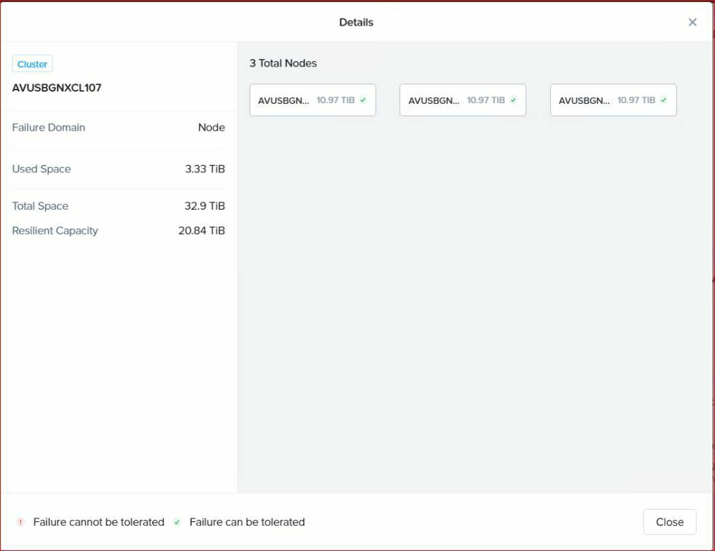Click the '20.84 TiB' resilient capacity value
This screenshot has height=551, width=715.
[201, 230]
